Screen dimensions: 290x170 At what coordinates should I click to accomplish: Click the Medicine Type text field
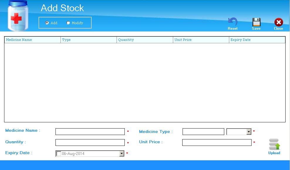coord(203,132)
